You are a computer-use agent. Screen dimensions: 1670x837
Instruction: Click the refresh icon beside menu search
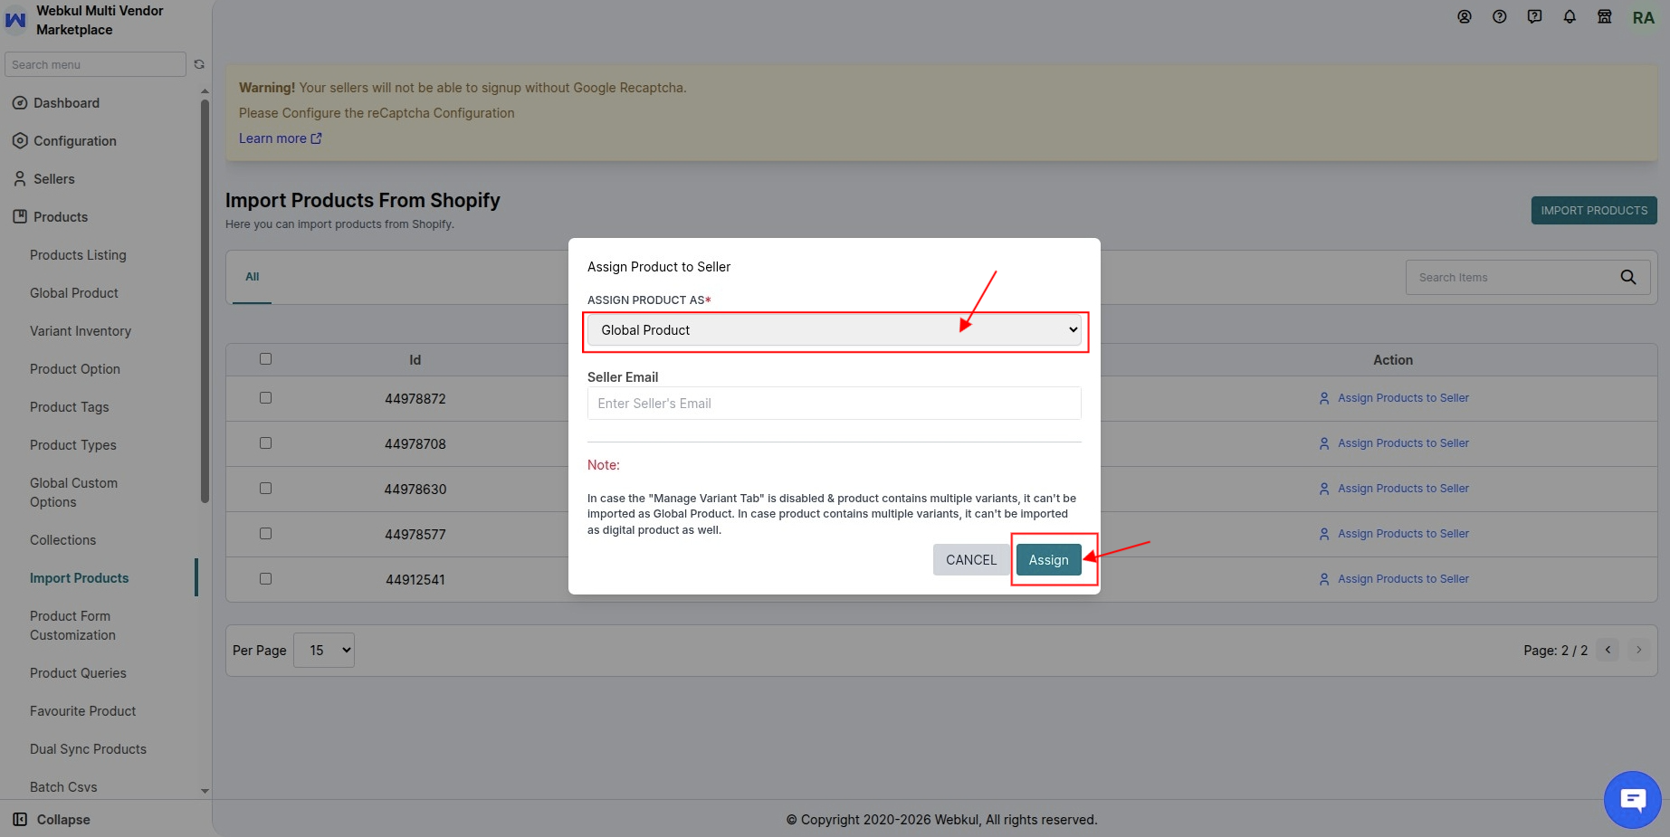coord(199,64)
